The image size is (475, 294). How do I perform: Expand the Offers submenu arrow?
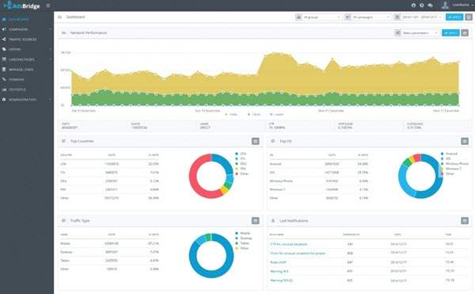tap(50, 49)
